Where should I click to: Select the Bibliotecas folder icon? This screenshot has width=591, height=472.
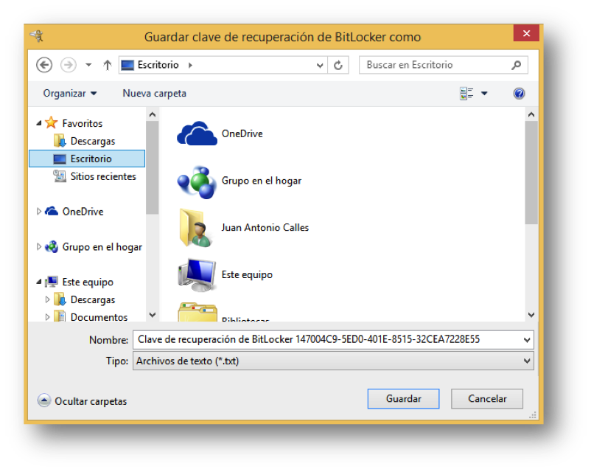pyautogui.click(x=197, y=313)
